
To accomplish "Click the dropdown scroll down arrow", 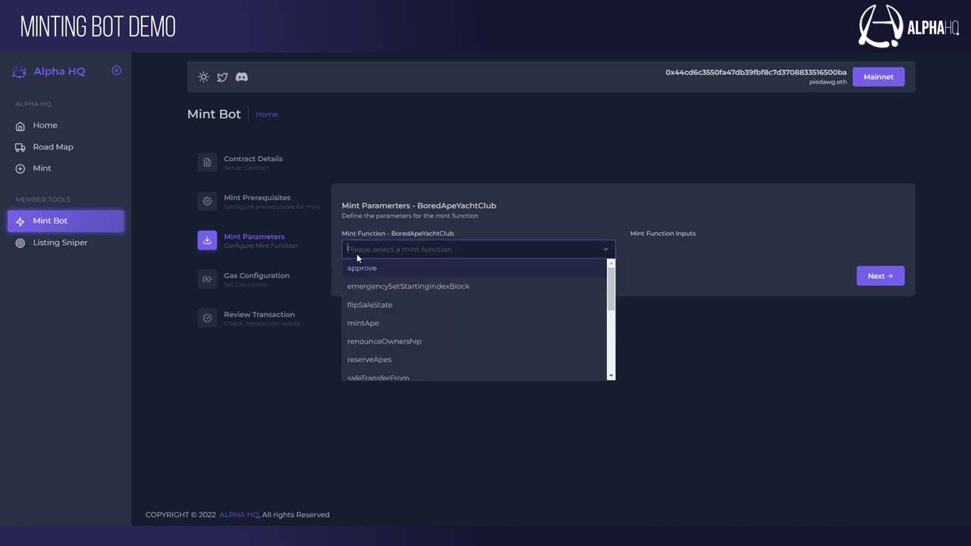I will (x=611, y=375).
